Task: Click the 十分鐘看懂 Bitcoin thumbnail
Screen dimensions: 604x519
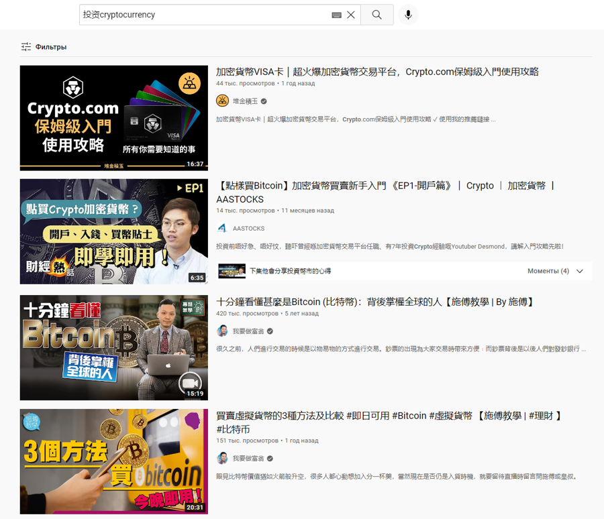Action: [x=114, y=347]
